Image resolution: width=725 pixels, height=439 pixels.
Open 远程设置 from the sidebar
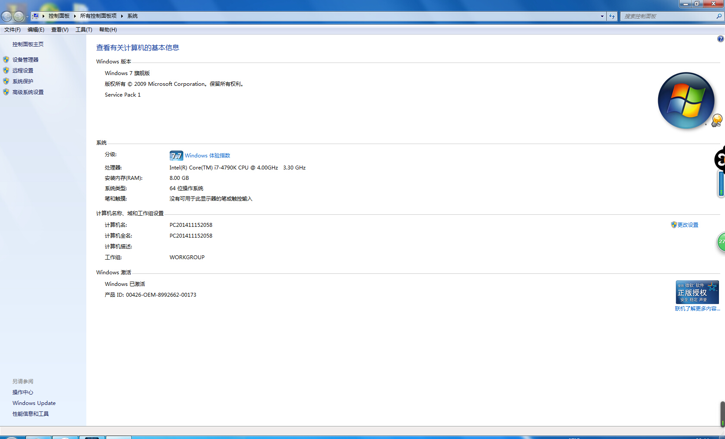(23, 71)
